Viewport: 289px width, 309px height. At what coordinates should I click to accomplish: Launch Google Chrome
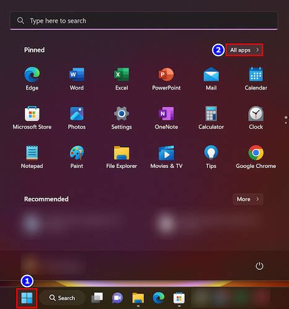pyautogui.click(x=256, y=157)
